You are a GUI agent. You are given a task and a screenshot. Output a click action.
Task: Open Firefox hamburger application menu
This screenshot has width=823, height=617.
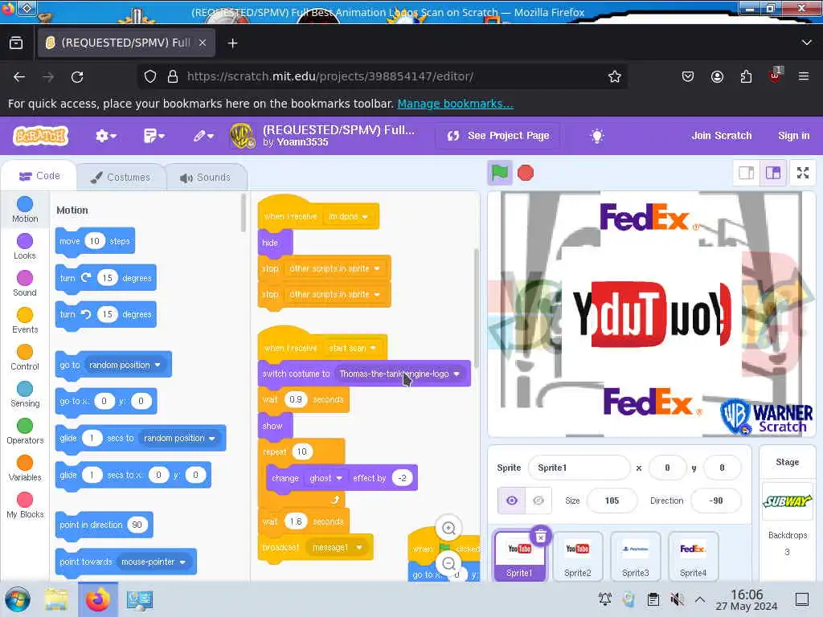pyautogui.click(x=803, y=76)
